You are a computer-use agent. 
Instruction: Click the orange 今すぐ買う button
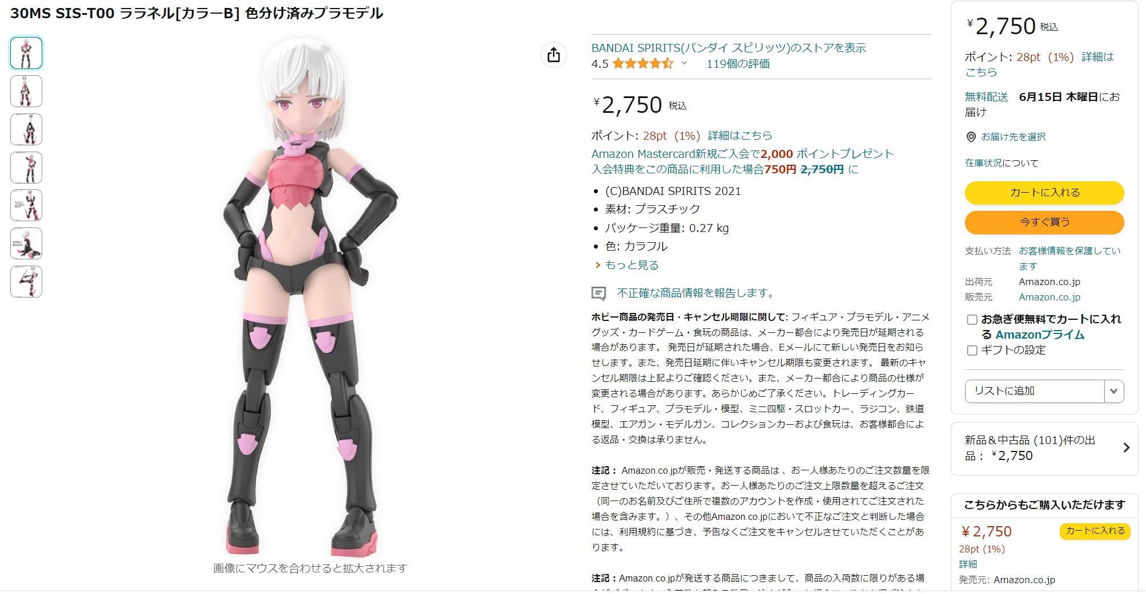coord(1044,222)
